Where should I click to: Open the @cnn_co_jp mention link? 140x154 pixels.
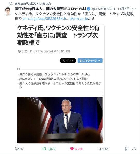point(79,19)
